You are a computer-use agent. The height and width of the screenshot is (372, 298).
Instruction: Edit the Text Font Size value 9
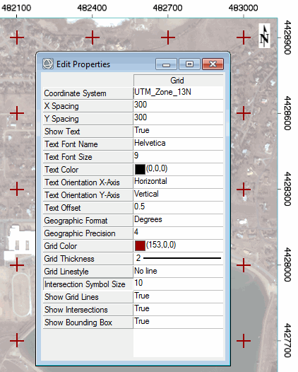(x=179, y=156)
